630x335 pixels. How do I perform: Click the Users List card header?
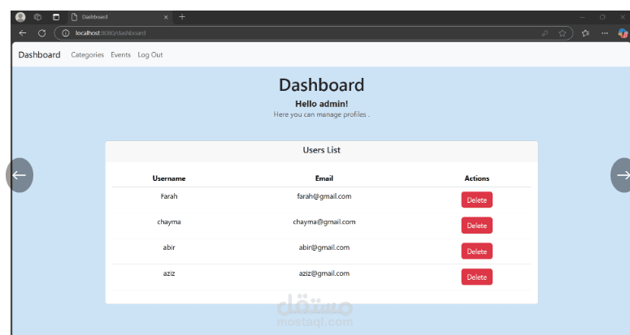pyautogui.click(x=321, y=151)
